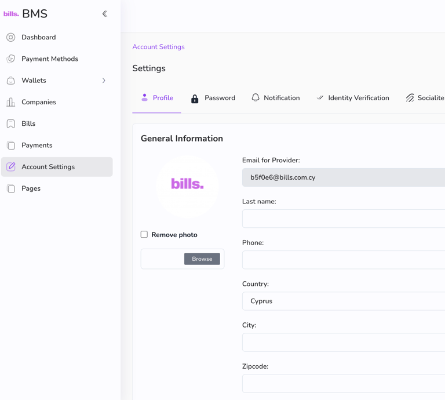Click the Payments sidebar icon

pyautogui.click(x=11, y=145)
